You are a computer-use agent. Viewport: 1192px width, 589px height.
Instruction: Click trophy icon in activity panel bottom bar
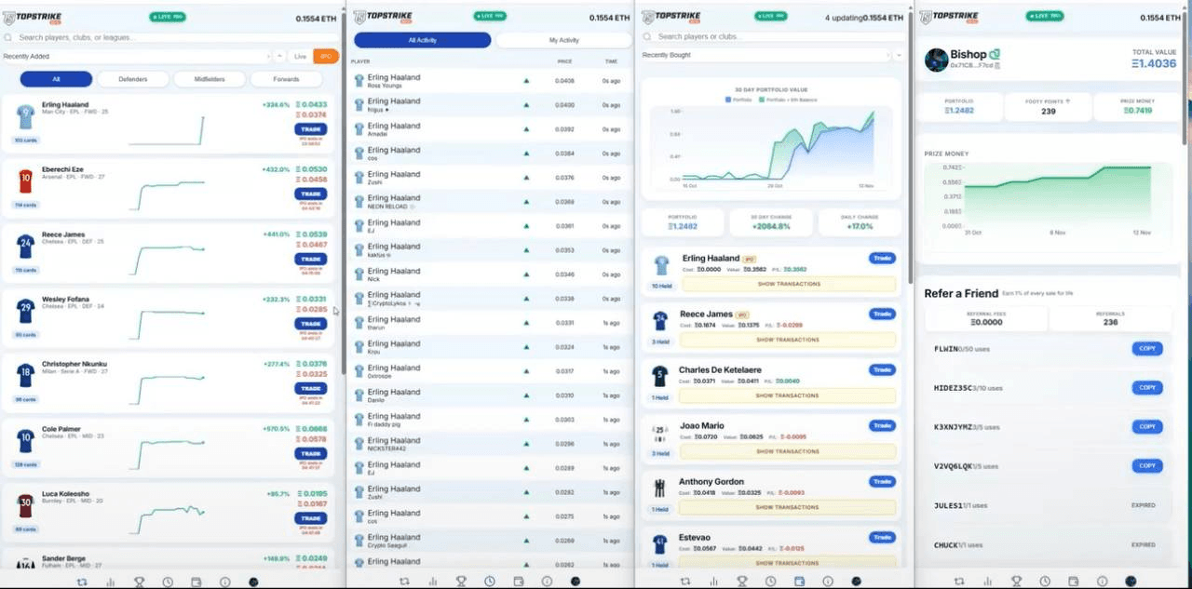[x=461, y=582]
